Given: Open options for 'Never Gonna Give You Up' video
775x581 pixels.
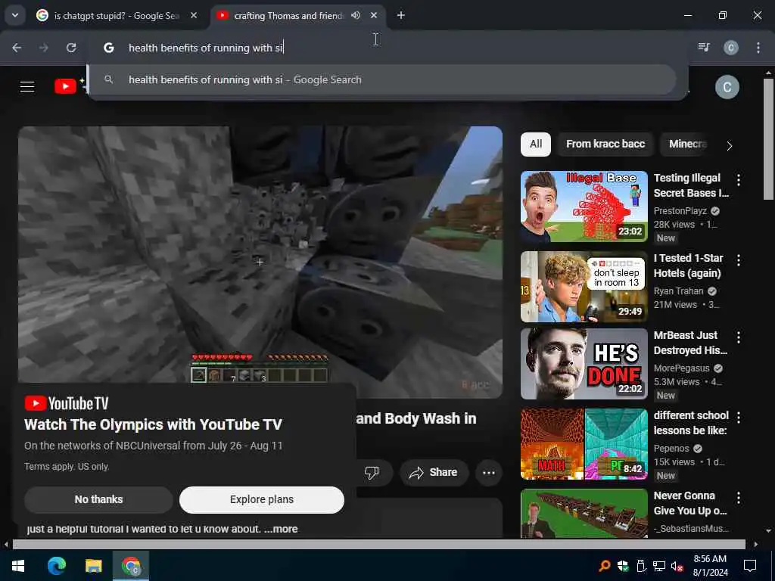Looking at the screenshot, I should (739, 498).
